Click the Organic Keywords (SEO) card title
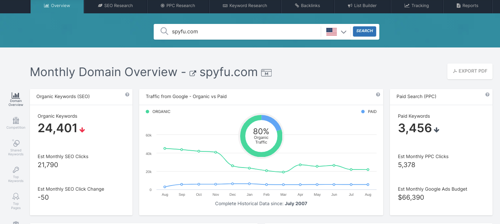 tap(63, 96)
